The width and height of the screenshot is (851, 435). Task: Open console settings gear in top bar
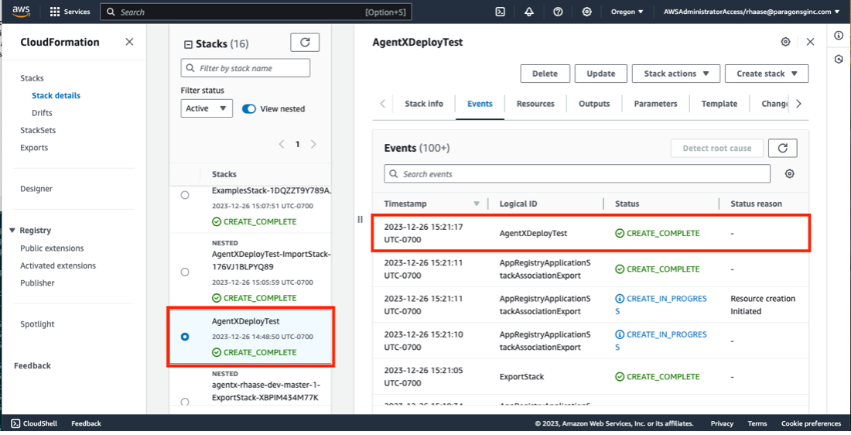586,12
